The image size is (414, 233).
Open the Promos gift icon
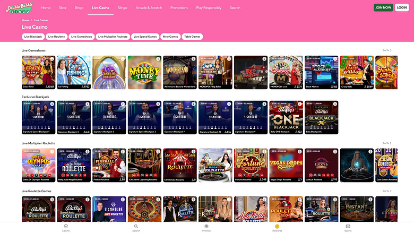(x=206, y=227)
